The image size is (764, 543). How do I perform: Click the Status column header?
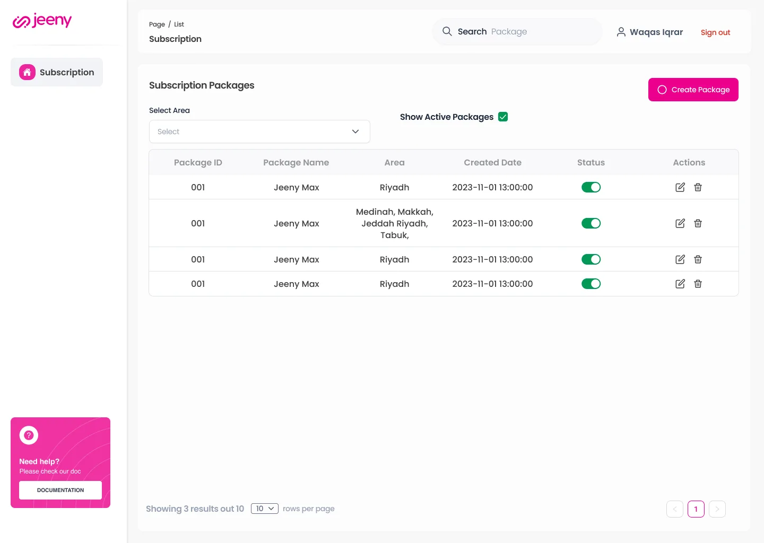tap(591, 162)
